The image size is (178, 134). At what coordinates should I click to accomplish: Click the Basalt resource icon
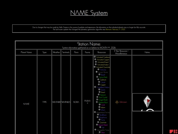(99, 74)
